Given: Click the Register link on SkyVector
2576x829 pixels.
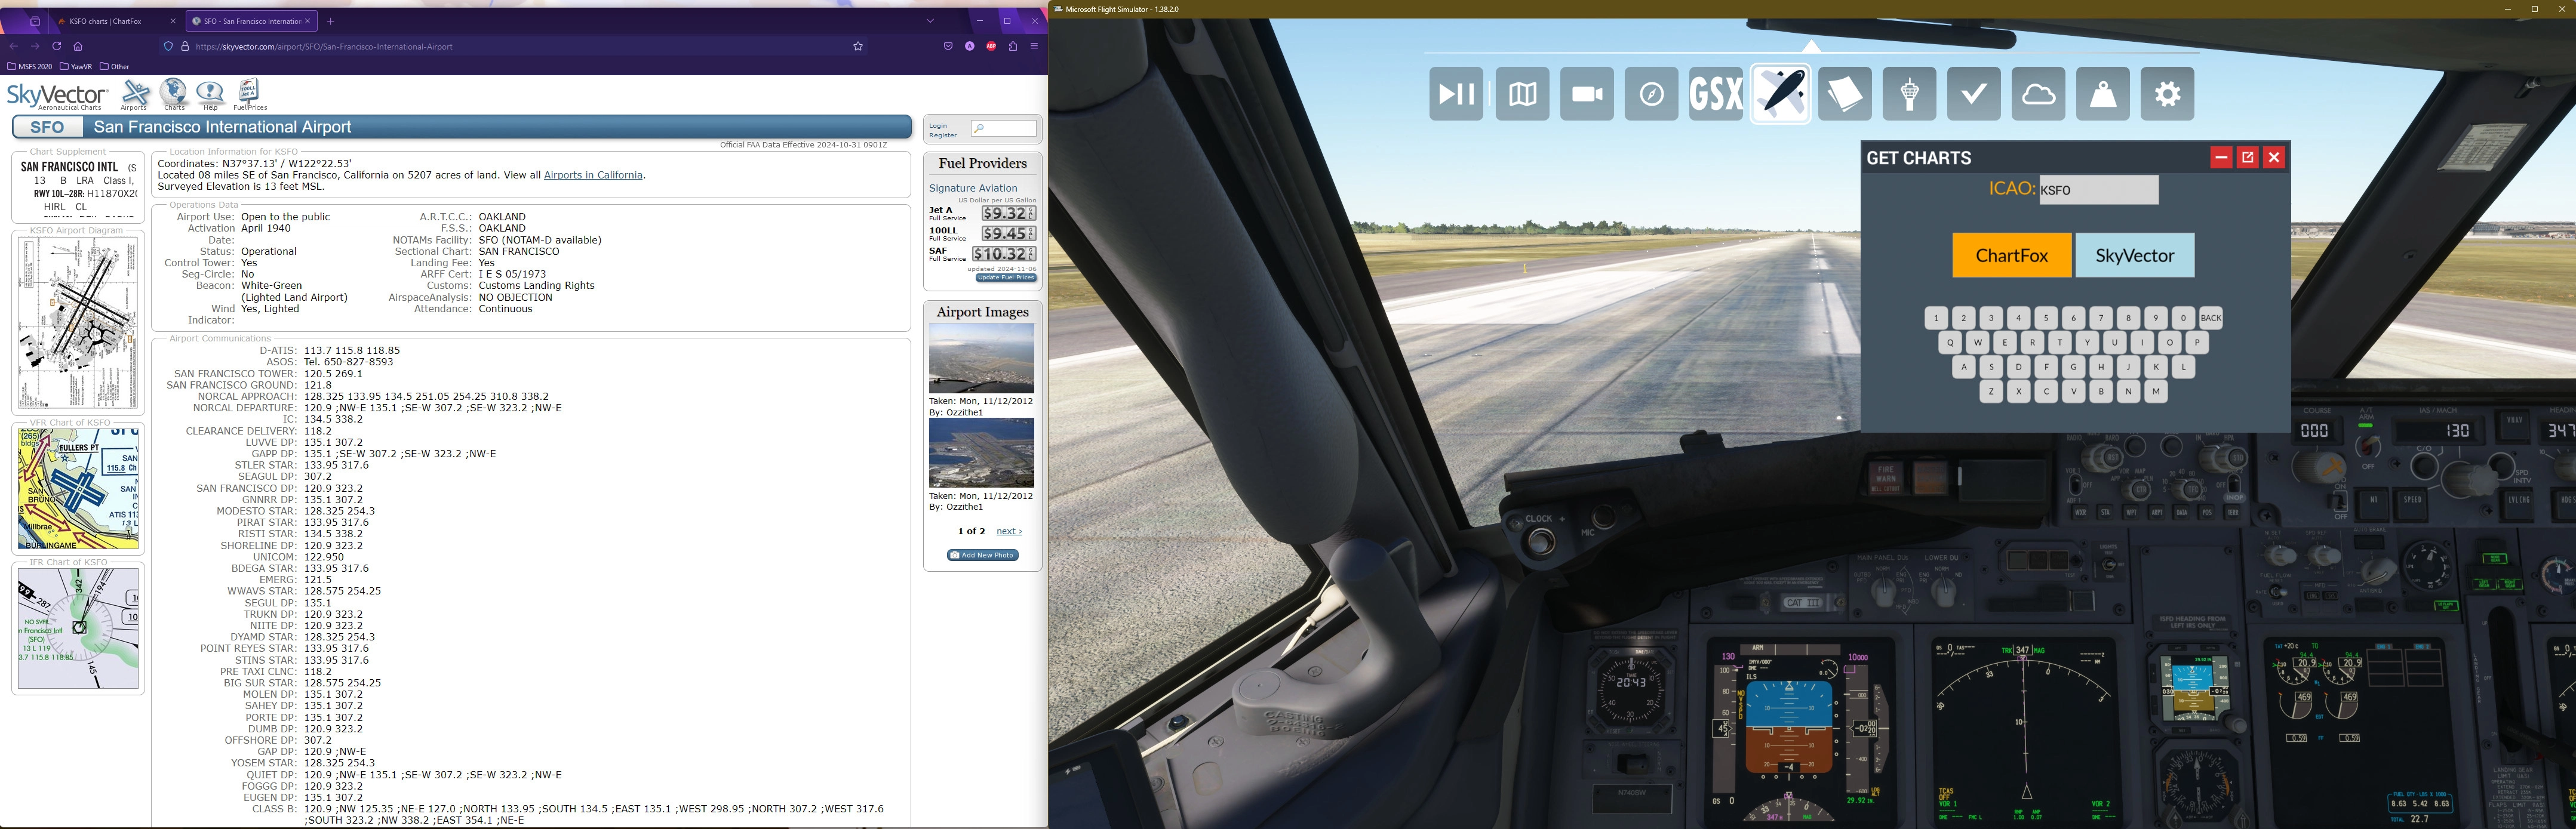Looking at the screenshot, I should point(943,135).
